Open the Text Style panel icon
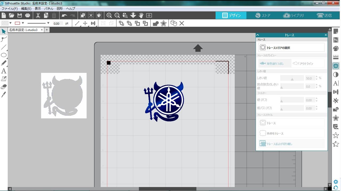Image resolution: width=341 pixels, height=191 pixels. 336,83
